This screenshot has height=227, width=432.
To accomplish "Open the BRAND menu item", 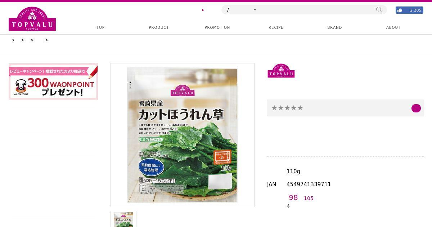I will (x=334, y=27).
